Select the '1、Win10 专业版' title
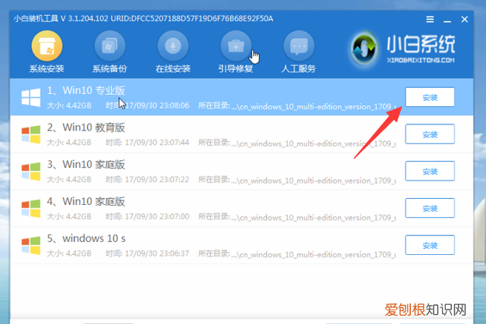 tap(86, 90)
